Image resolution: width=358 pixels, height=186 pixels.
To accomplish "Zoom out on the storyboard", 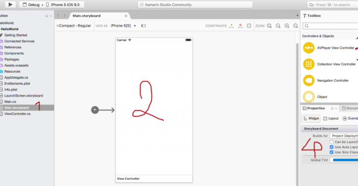I will coord(278,26).
